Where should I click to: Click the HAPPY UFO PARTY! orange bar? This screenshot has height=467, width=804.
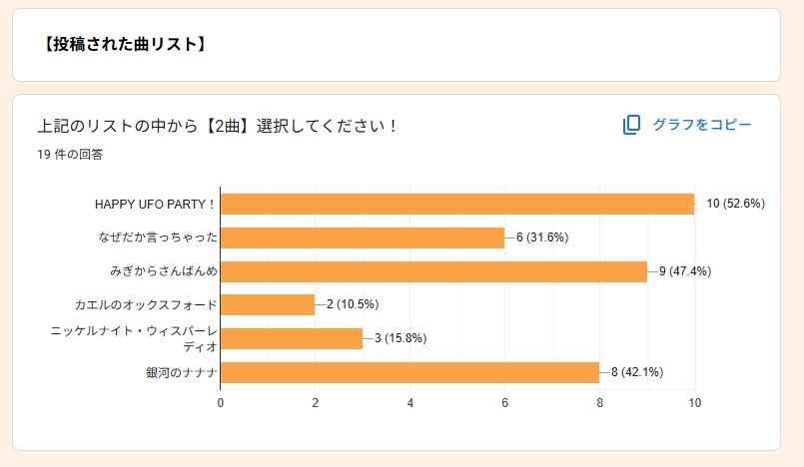point(456,204)
